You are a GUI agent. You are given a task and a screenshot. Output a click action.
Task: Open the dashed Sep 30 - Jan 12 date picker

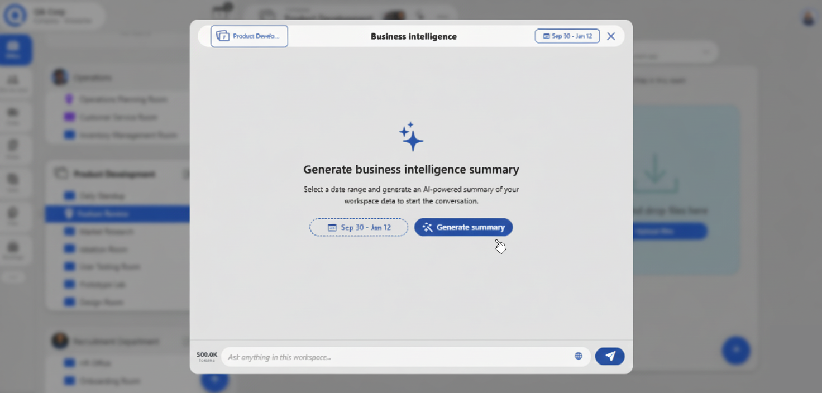click(359, 227)
